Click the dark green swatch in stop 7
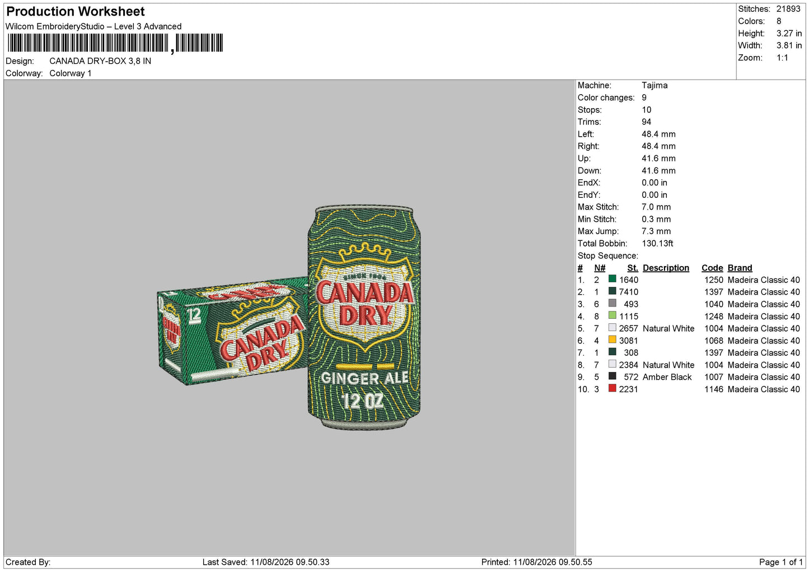Screen dimensions: 809x572 pos(612,352)
